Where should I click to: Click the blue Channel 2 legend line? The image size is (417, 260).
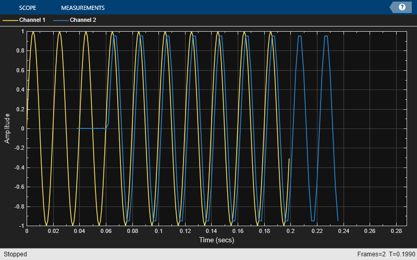tap(61, 20)
